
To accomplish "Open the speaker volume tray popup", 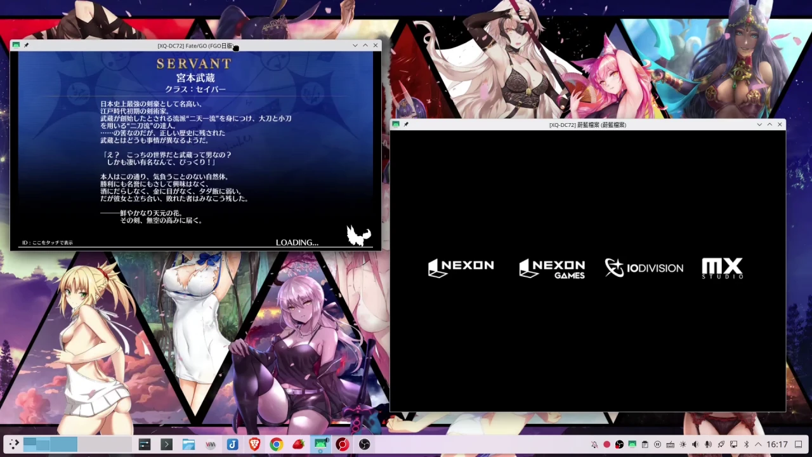I will point(696,445).
